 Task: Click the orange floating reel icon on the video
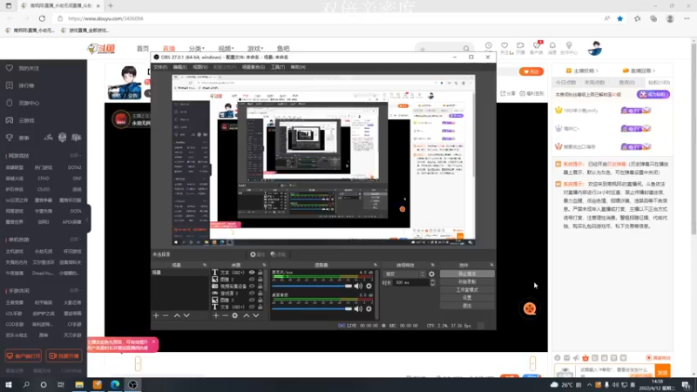coord(530,309)
